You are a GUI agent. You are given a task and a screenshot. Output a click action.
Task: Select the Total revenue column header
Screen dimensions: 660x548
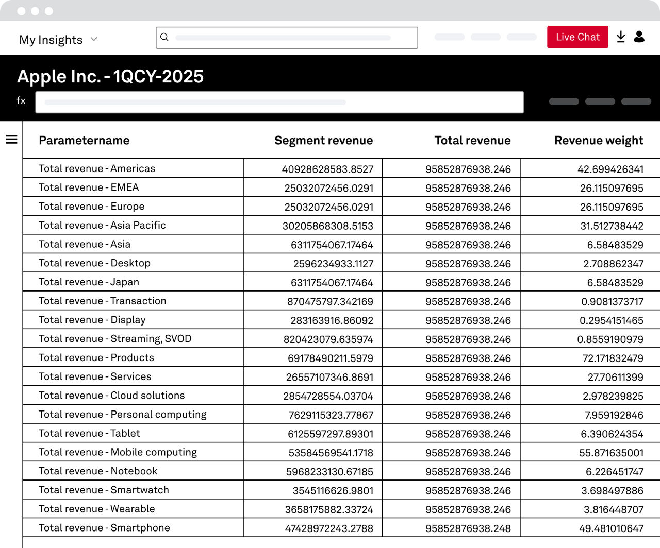tap(472, 141)
